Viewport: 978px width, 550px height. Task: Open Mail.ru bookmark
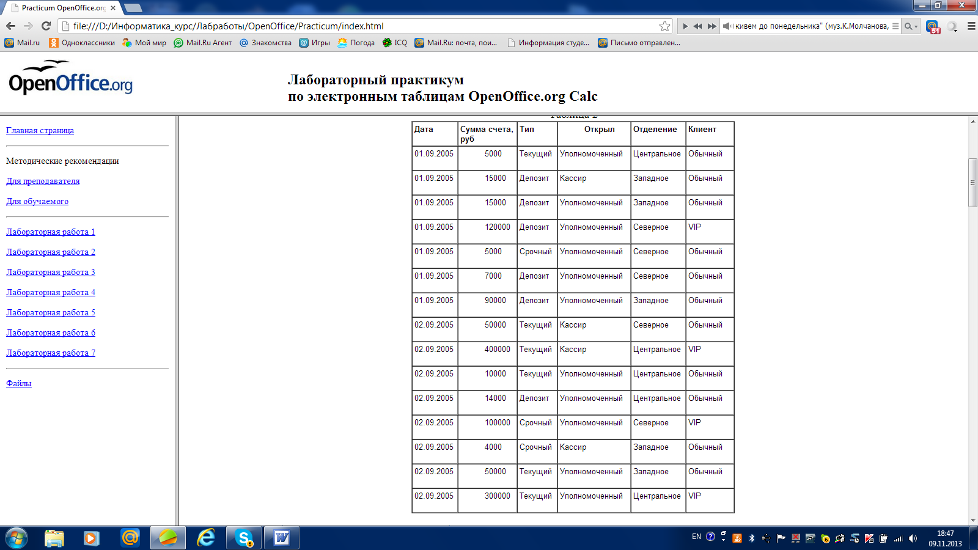pyautogui.click(x=22, y=43)
